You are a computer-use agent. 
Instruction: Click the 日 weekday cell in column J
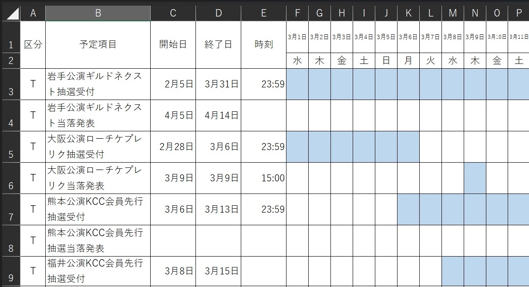click(x=386, y=61)
